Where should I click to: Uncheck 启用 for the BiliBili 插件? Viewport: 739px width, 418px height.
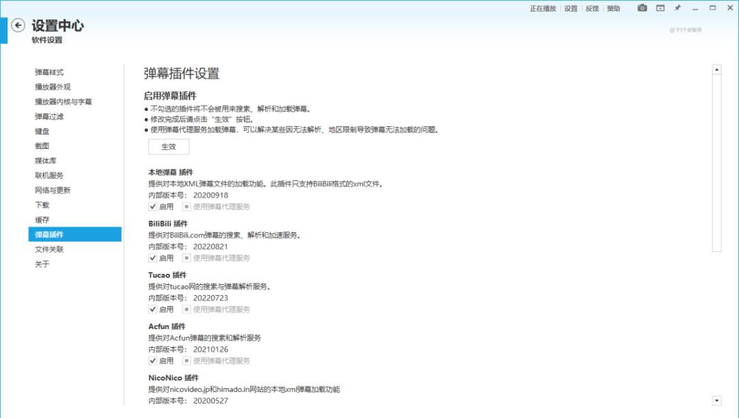tap(154, 257)
